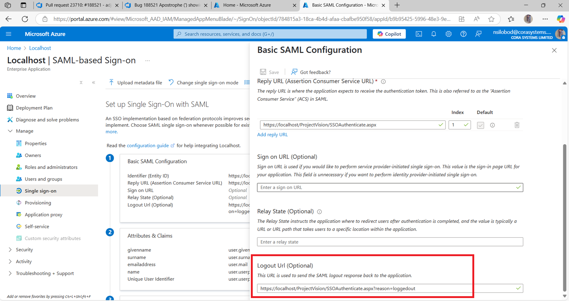Switch to Pull request 23710 tab
This screenshot has height=301, width=569.
point(78,5)
